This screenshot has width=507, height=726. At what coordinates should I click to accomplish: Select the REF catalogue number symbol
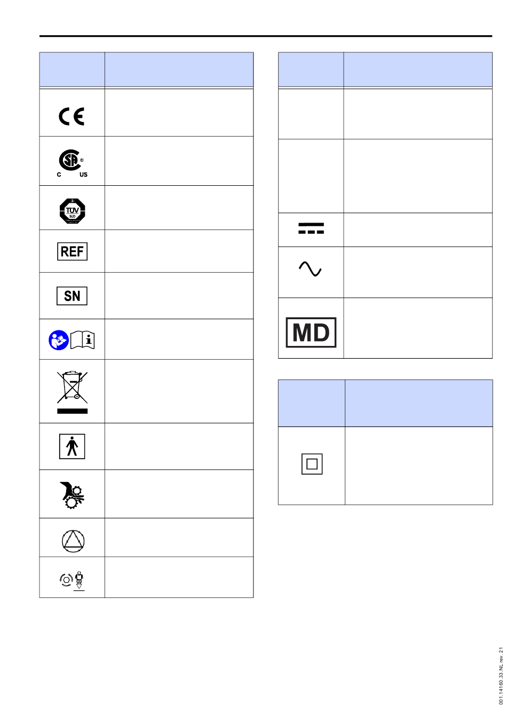(72, 251)
